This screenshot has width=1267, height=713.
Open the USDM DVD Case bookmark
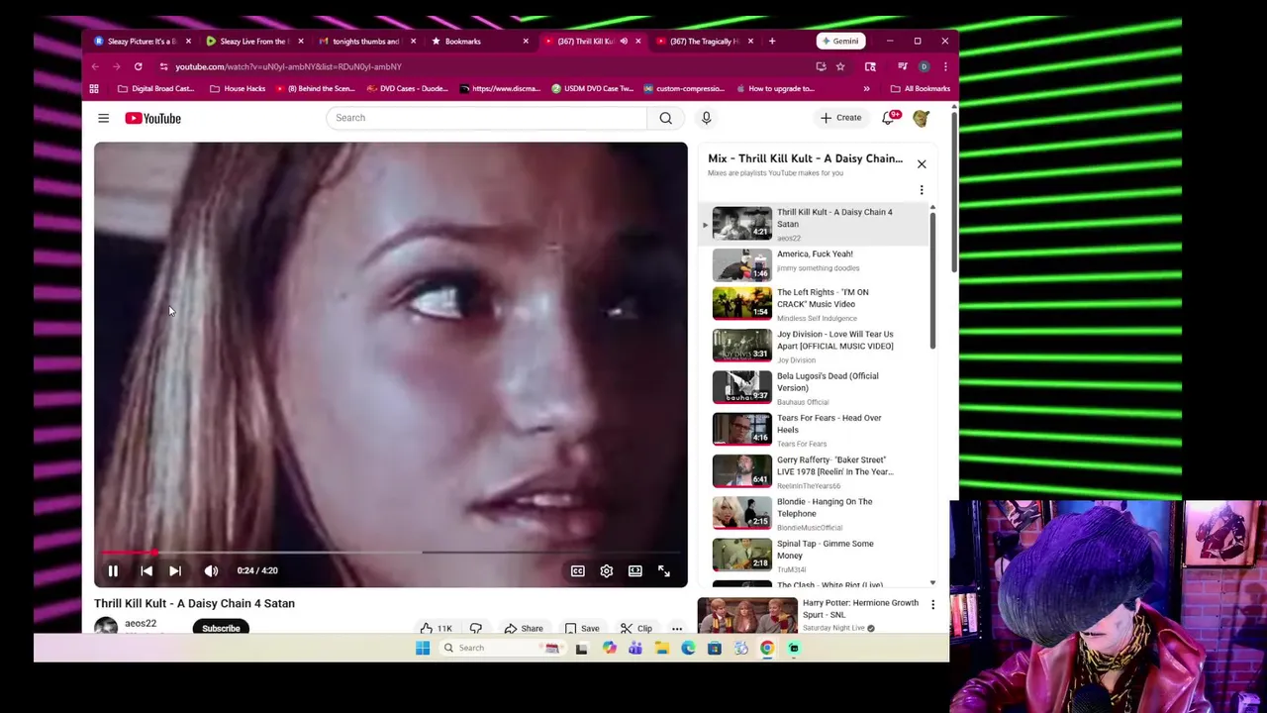click(592, 89)
